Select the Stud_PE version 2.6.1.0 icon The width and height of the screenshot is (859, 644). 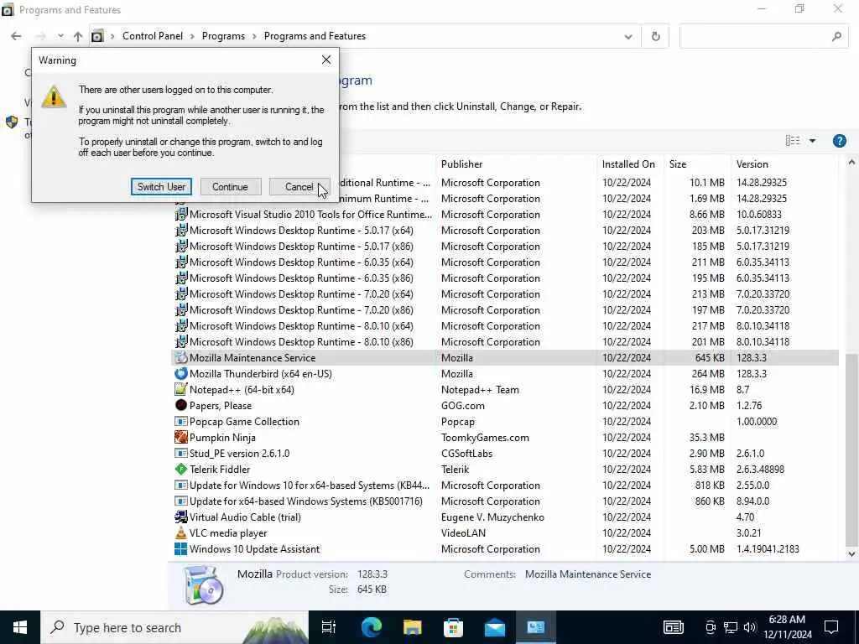(181, 454)
